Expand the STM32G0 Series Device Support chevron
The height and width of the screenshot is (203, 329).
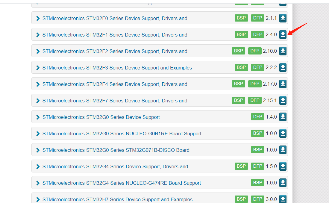tap(38, 117)
